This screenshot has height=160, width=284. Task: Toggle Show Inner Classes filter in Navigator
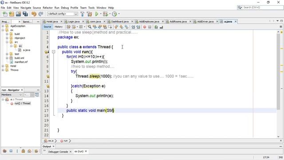click(29, 151)
